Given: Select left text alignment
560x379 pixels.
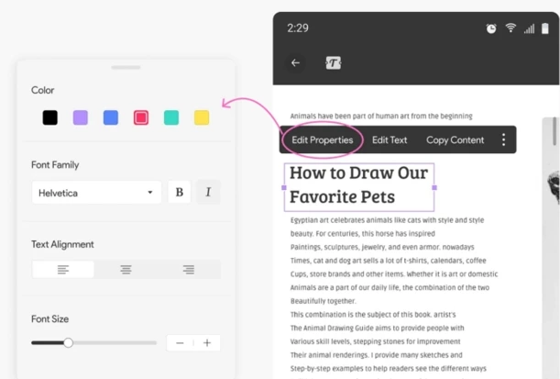Looking at the screenshot, I should click(63, 270).
